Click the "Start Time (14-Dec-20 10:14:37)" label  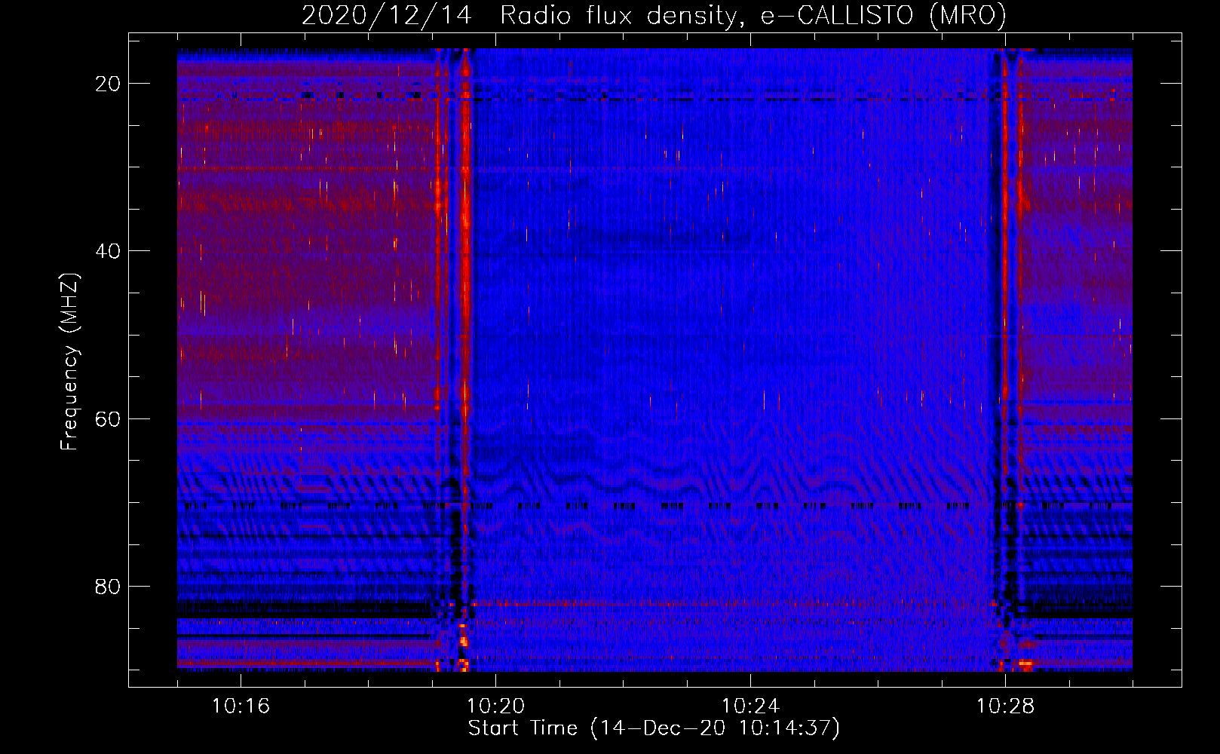(x=654, y=728)
